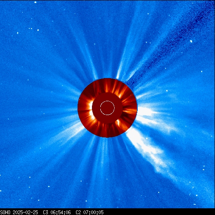Select the star embedded in the southwest CME plume
This screenshot has height=215, width=215.
(147, 139)
